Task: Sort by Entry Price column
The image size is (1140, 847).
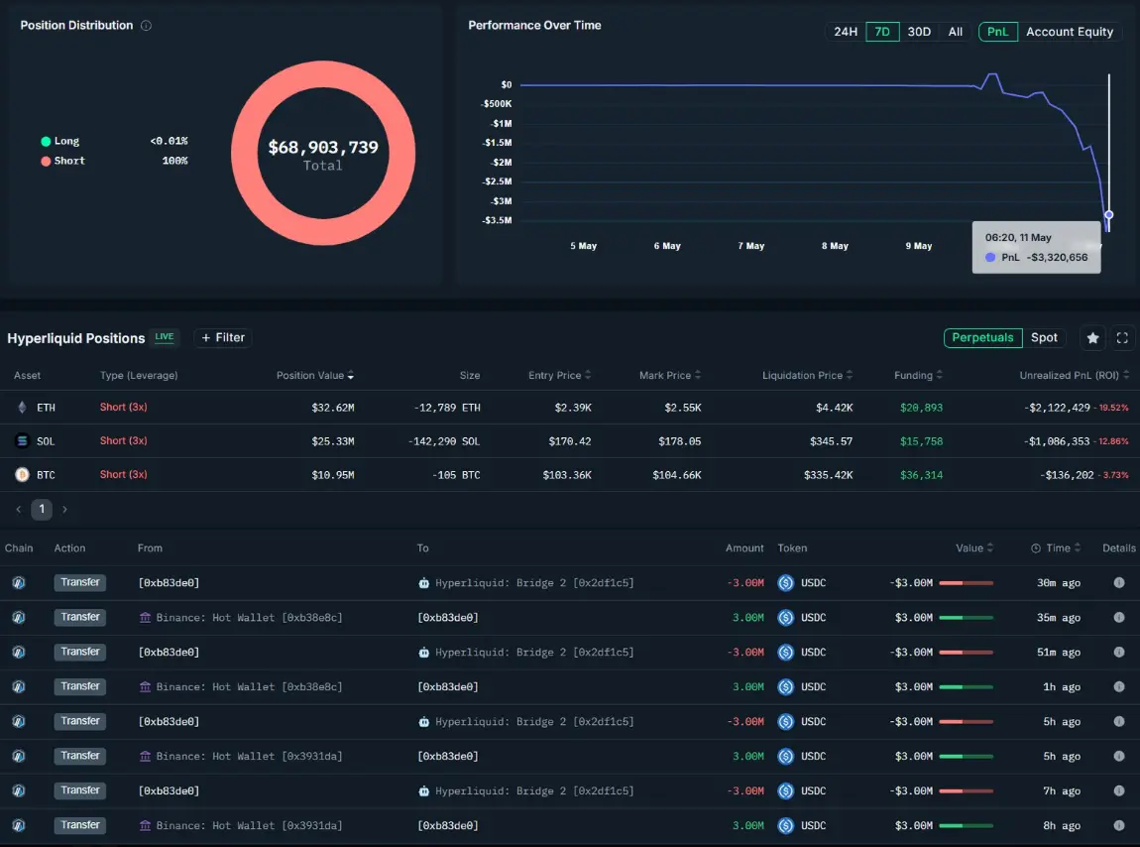Action: 560,376
